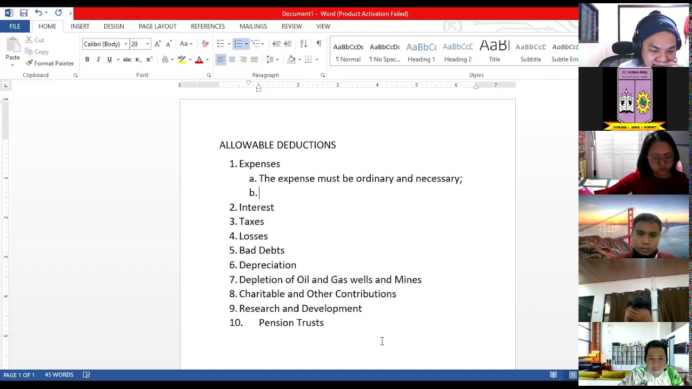Toggle Justify alignment
This screenshot has height=389, width=692.
click(255, 59)
